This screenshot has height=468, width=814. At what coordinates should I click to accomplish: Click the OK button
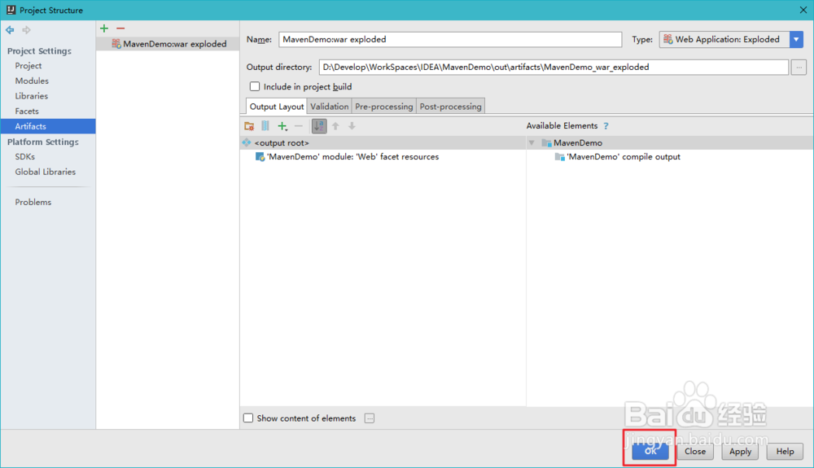tap(650, 452)
